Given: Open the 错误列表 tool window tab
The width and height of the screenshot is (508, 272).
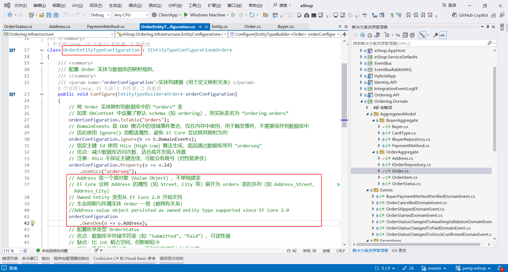Looking at the screenshot, I should (10, 259).
